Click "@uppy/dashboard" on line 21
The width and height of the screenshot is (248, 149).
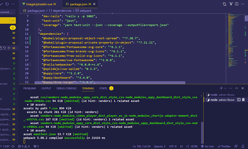[x=57, y=78]
